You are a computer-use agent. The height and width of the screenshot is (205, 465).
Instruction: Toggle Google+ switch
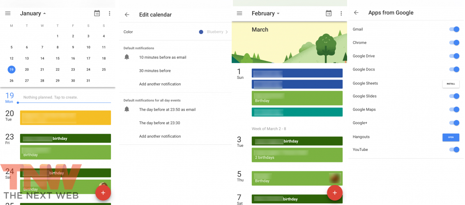click(454, 123)
